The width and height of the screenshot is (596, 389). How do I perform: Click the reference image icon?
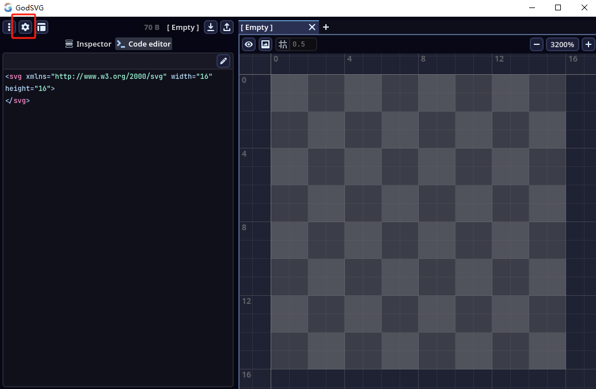pos(265,44)
